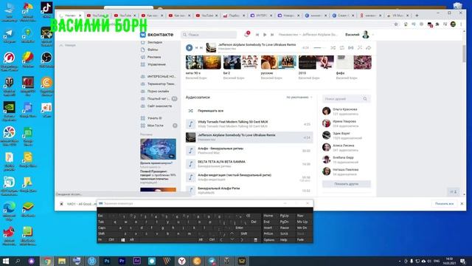Viewport: 472px width, 266px height.
Task: Click the friends search field in audio page
Action: [x=346, y=99]
